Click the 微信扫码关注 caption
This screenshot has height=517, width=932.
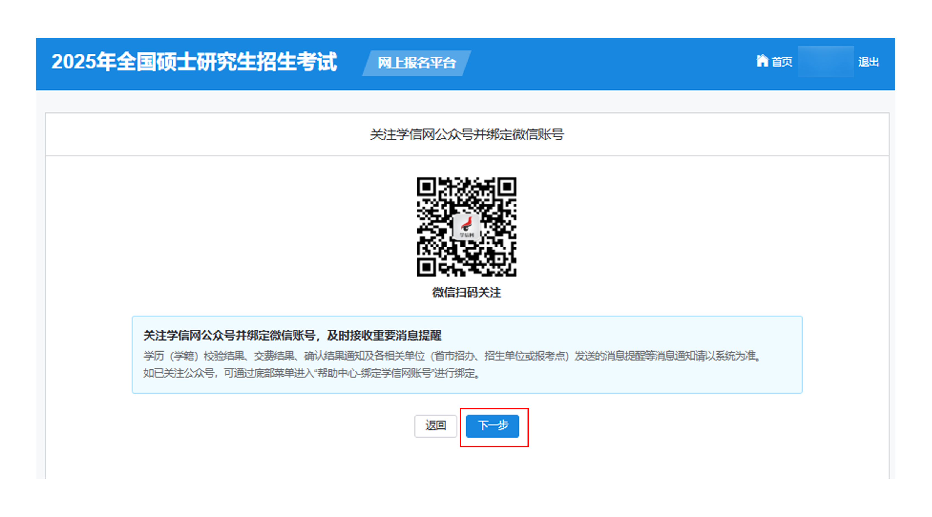pyautogui.click(x=467, y=292)
